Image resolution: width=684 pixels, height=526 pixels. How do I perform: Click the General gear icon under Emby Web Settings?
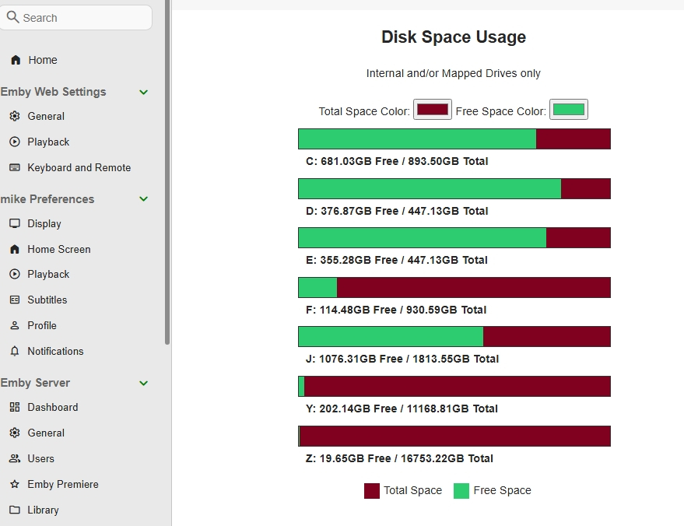[x=14, y=116]
